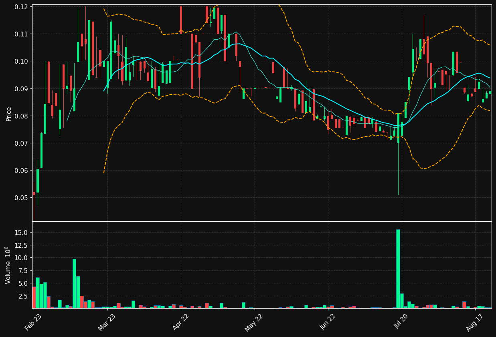Click the "Apr 22" date label
Image resolution: width=496 pixels, height=337 pixels.
tap(181, 322)
